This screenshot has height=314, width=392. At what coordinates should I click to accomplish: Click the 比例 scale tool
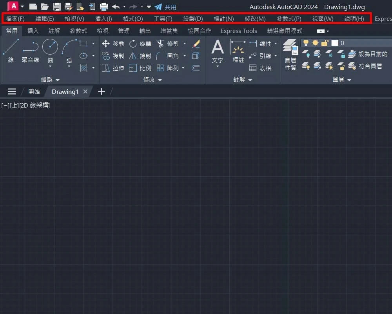pos(140,68)
